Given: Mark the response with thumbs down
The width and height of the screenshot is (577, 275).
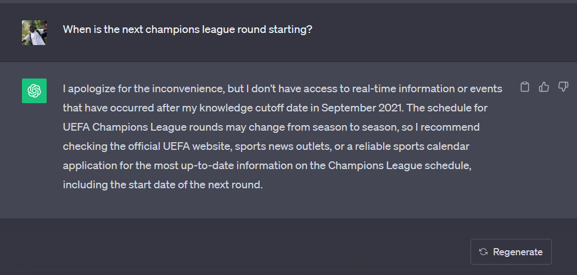Looking at the screenshot, I should click(563, 87).
